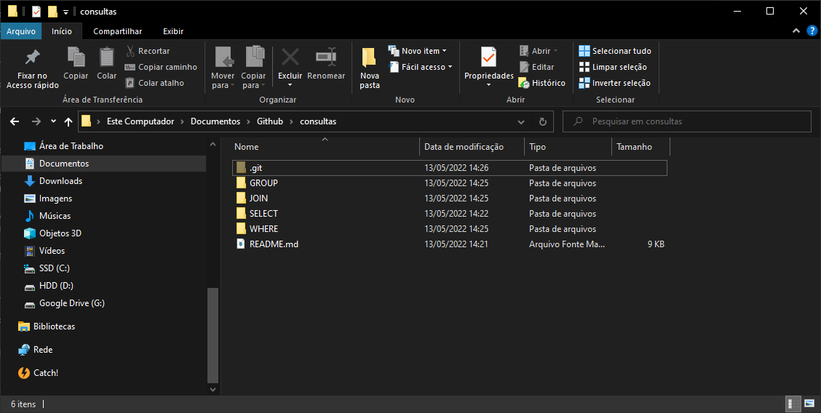Click Copiar caminho in the ribbon

[x=161, y=67]
